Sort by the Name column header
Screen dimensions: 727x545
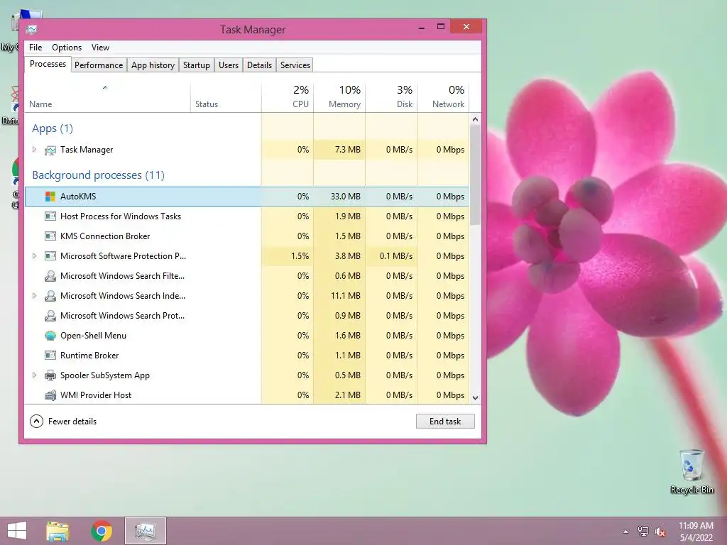click(x=107, y=97)
